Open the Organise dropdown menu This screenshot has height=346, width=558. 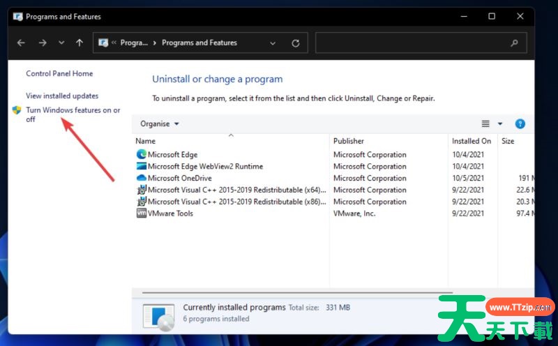pos(160,124)
